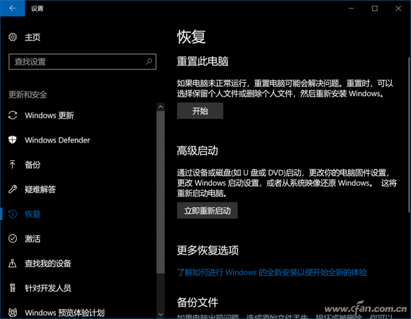Click the 备份文件 heading
The image size is (411, 319).
click(x=197, y=302)
